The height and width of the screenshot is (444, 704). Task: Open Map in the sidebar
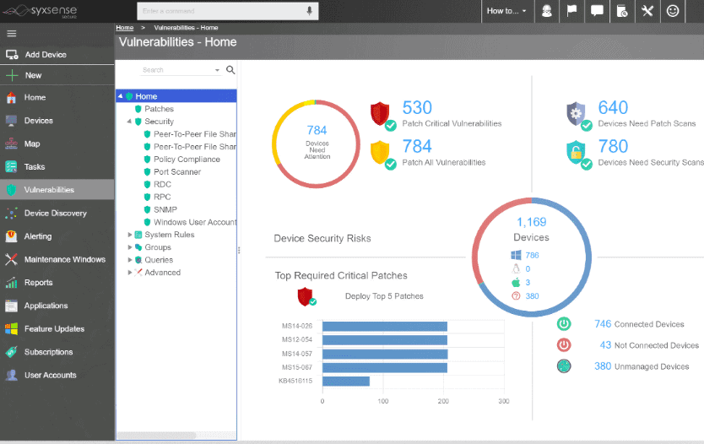tap(57, 143)
